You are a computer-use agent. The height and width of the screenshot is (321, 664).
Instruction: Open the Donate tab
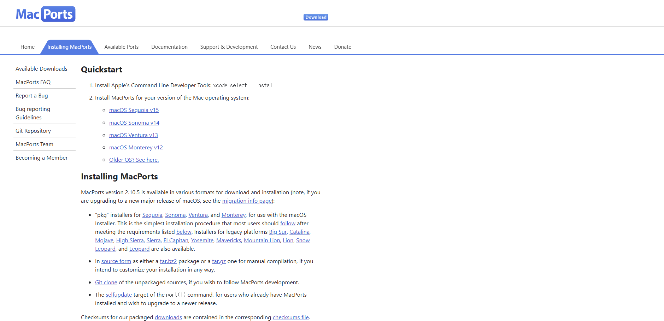coord(343,47)
